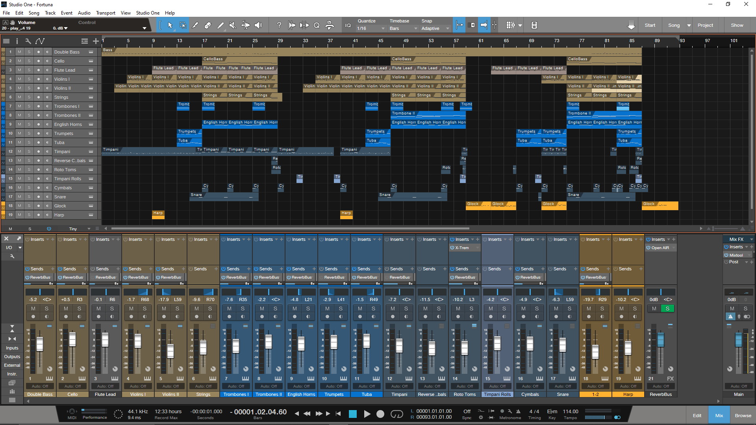The width and height of the screenshot is (756, 425).
Task: Select the Eraser tool
Action: point(208,25)
